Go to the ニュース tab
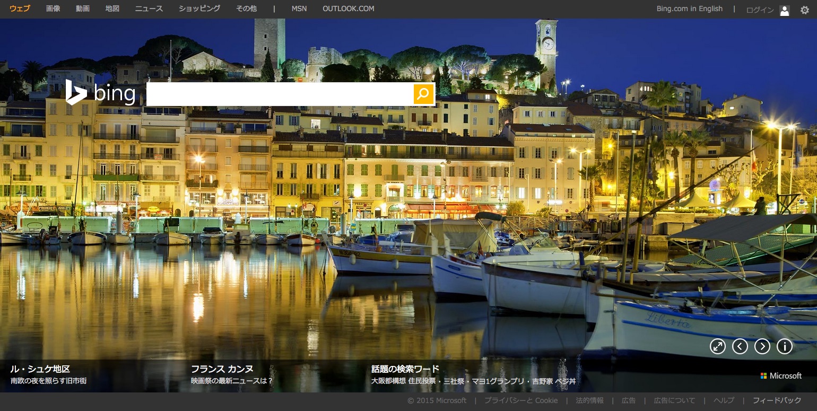 tap(149, 9)
